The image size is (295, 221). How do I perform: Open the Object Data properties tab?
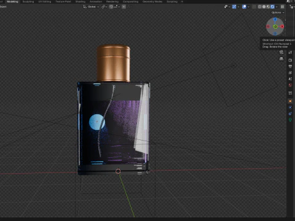(290, 120)
